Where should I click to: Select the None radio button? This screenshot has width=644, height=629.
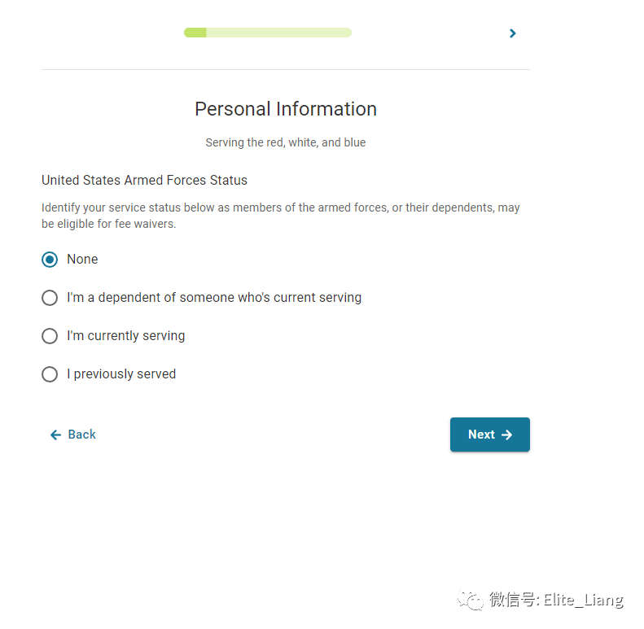coord(50,260)
